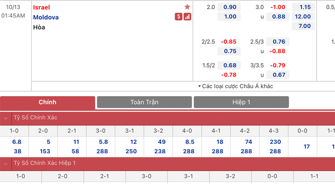Collapse the Tỷ Số Chính Xác Hiệp 1 section
This screenshot has width=335, height=184.
[6, 163]
